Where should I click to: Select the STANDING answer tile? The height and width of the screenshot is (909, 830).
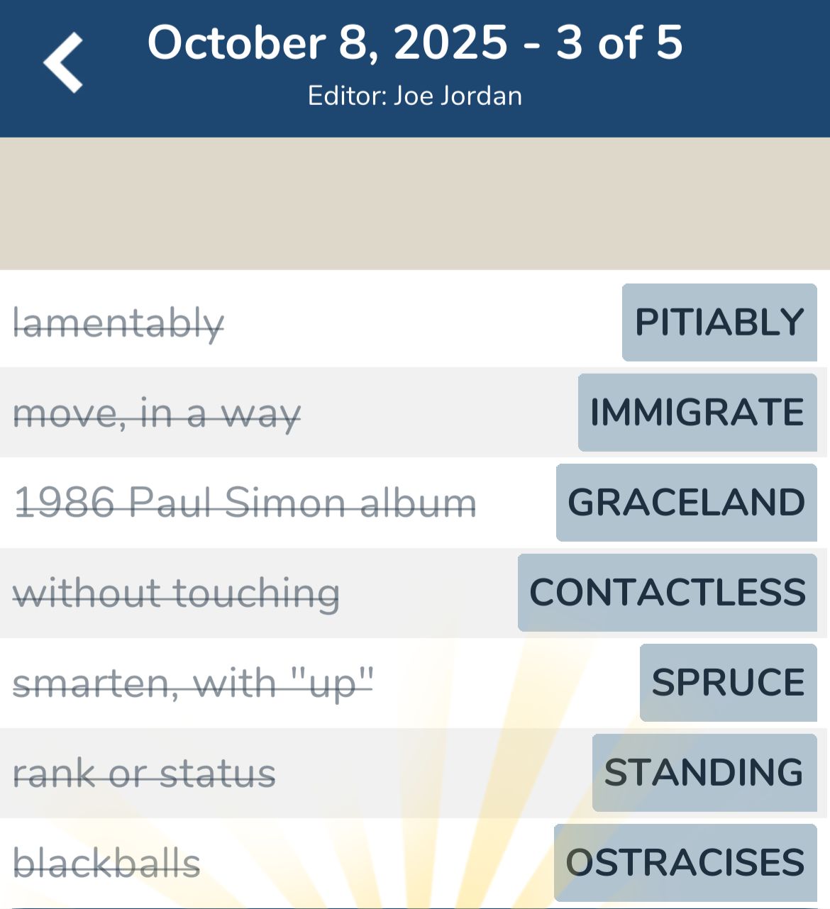tap(704, 773)
